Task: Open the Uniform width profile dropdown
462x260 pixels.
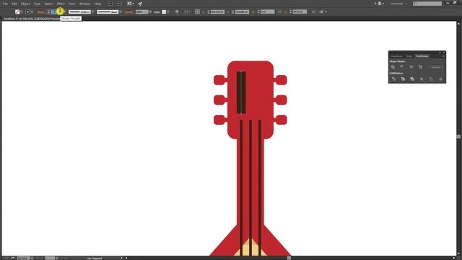Action: 93,12
